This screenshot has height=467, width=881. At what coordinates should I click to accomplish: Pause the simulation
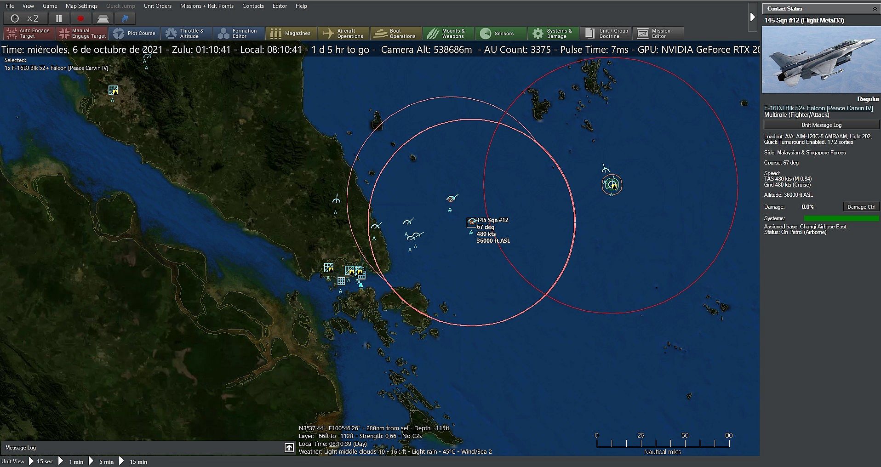tap(59, 18)
